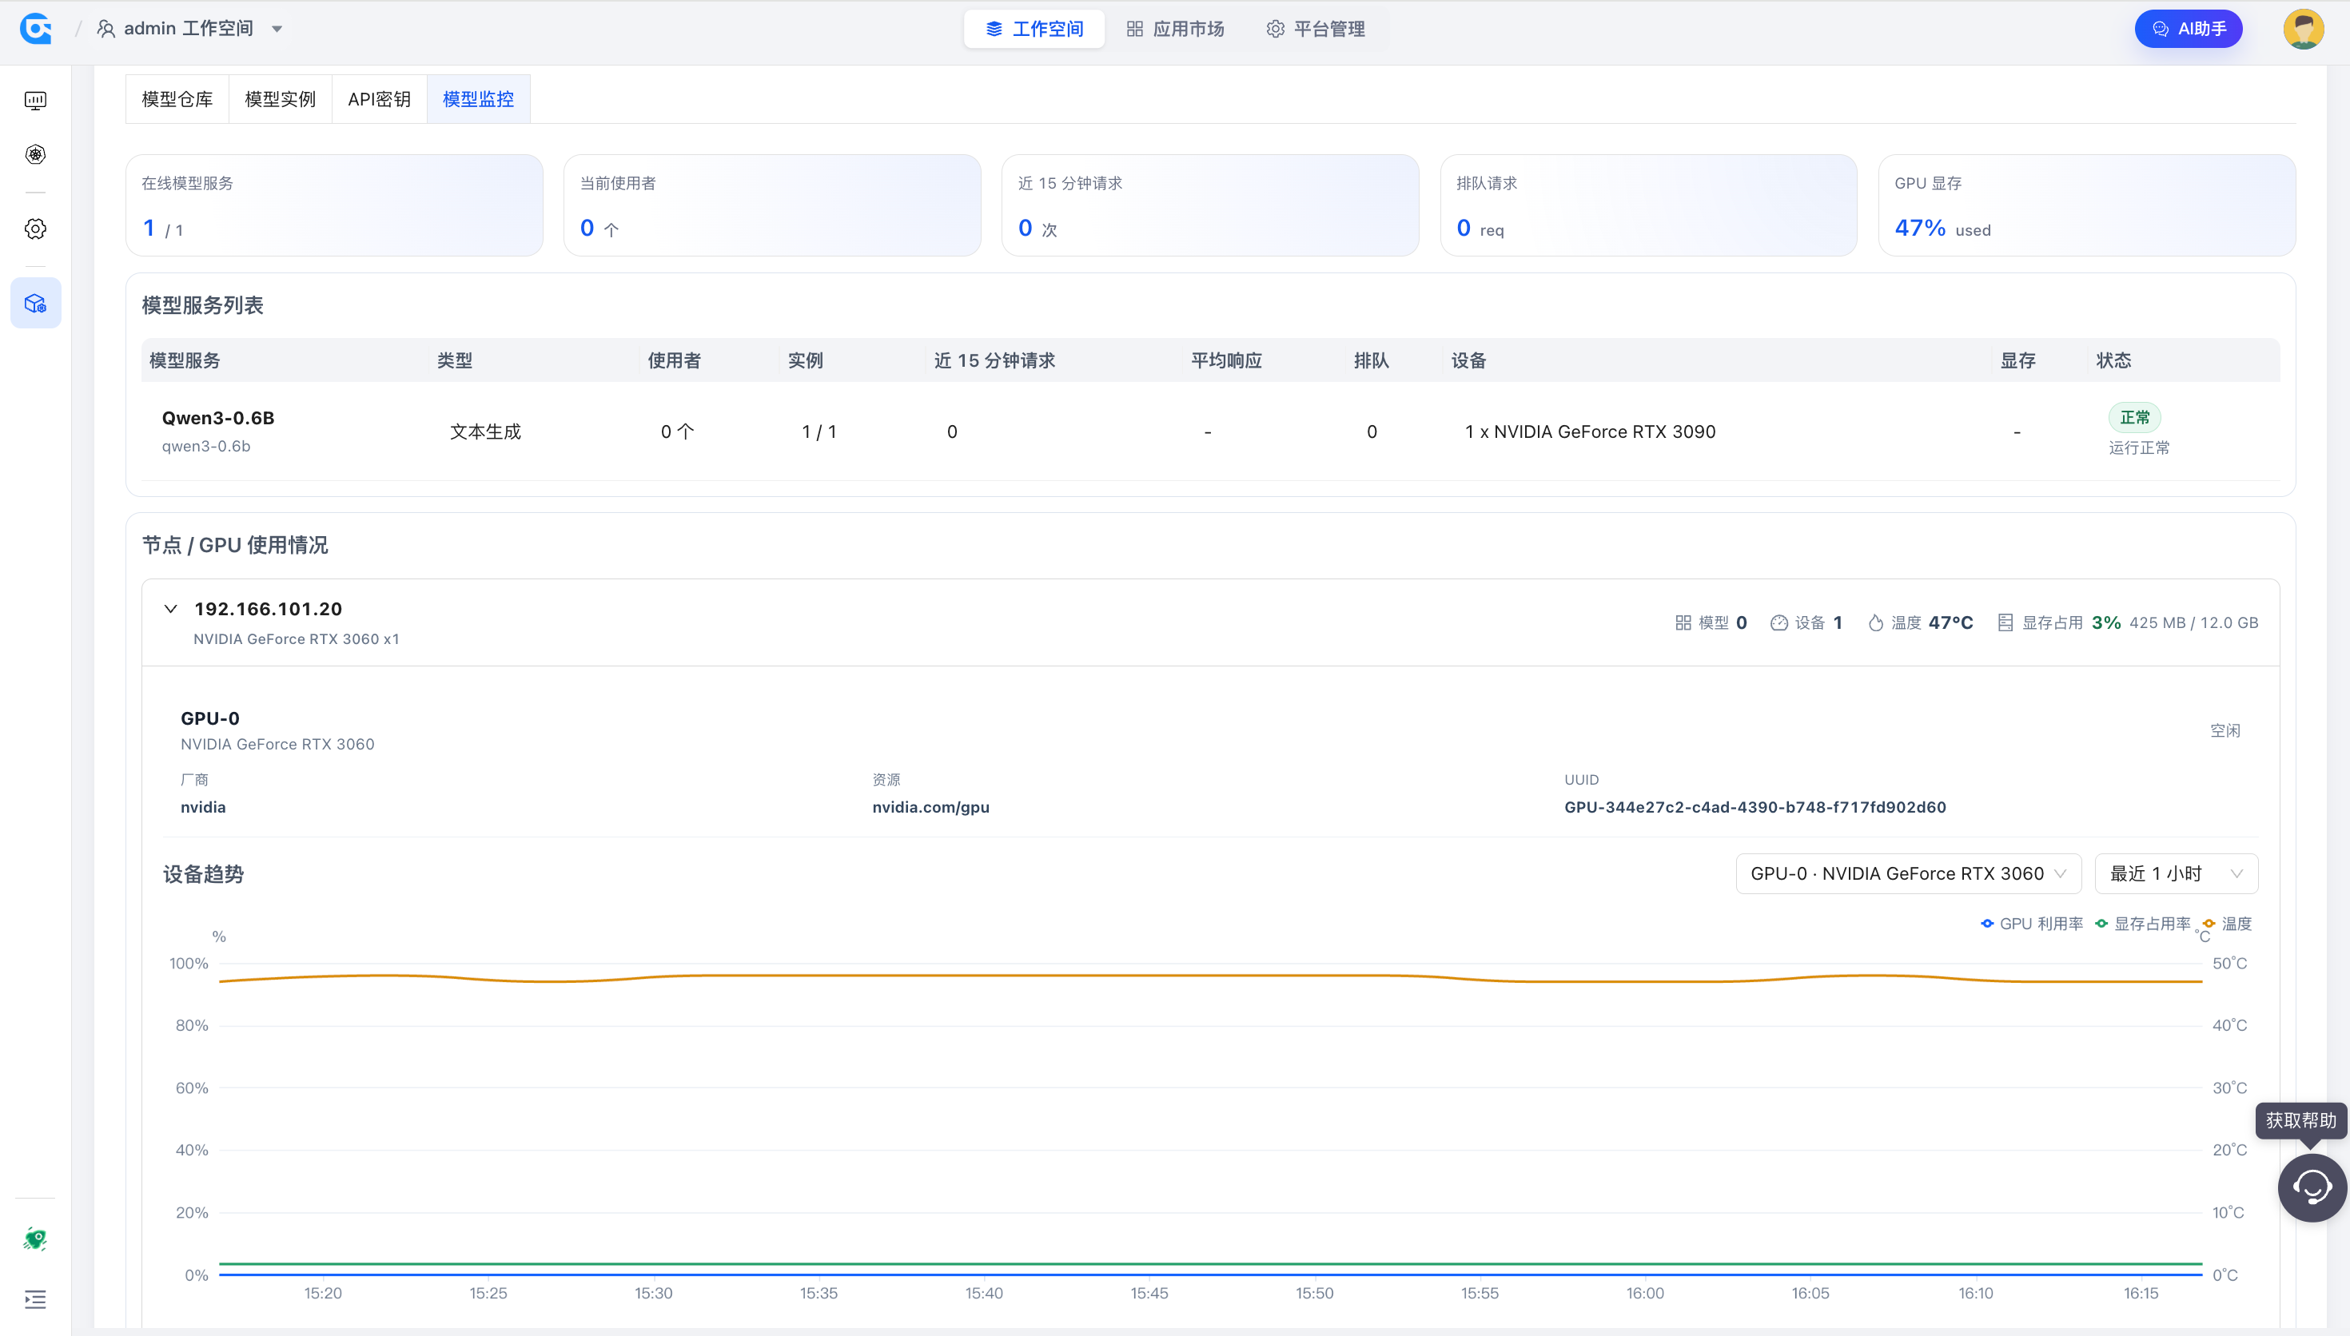Click the 192.166.101.20 node address

pos(268,610)
